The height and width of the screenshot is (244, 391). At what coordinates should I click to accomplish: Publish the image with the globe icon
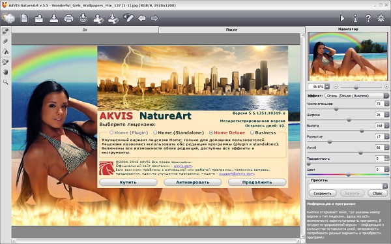83,18
